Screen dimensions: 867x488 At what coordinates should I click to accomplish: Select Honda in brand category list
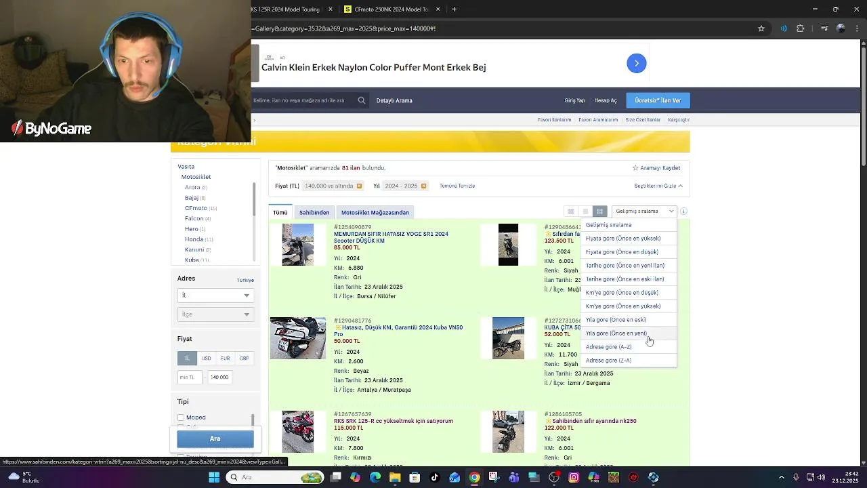pos(194,239)
